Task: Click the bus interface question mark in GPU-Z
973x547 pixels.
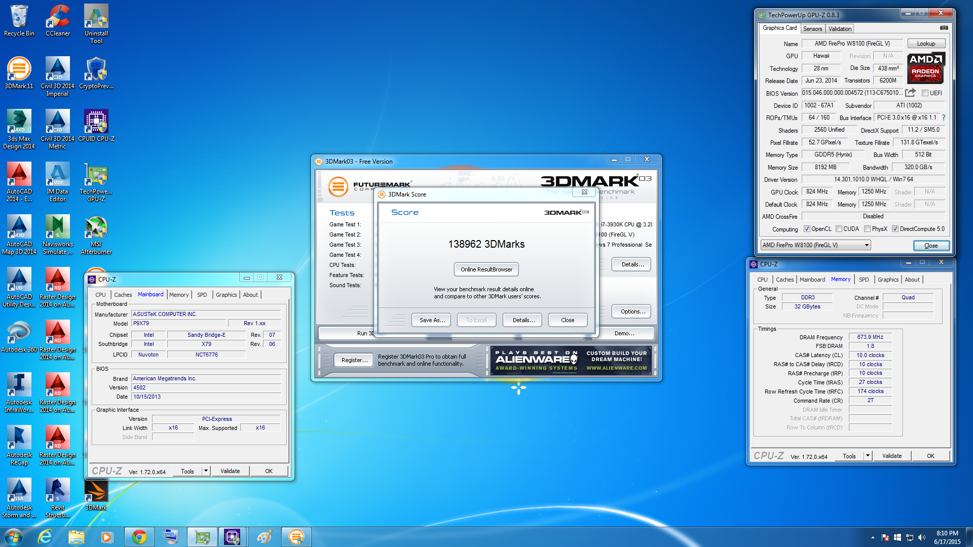Action: click(943, 118)
